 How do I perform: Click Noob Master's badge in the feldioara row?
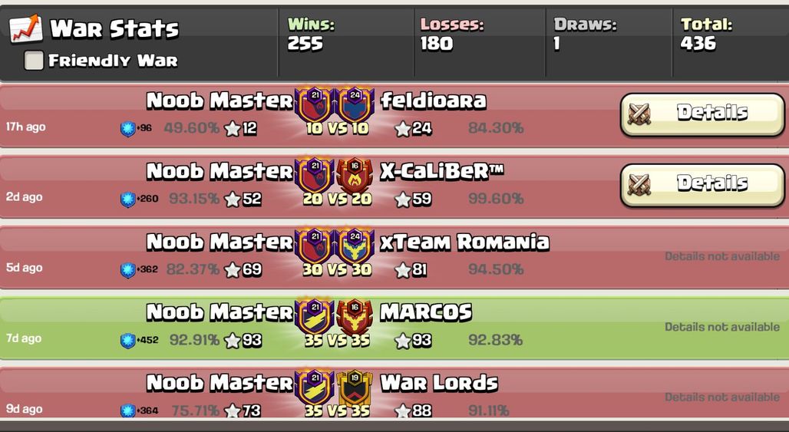[x=314, y=104]
